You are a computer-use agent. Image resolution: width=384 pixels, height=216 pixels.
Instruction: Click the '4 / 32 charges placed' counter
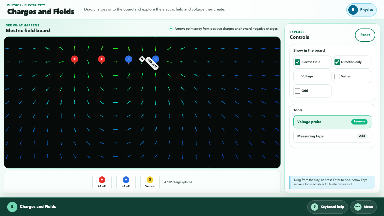(178, 182)
